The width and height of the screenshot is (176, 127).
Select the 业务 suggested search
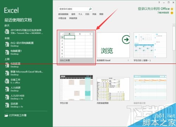(x=73, y=14)
